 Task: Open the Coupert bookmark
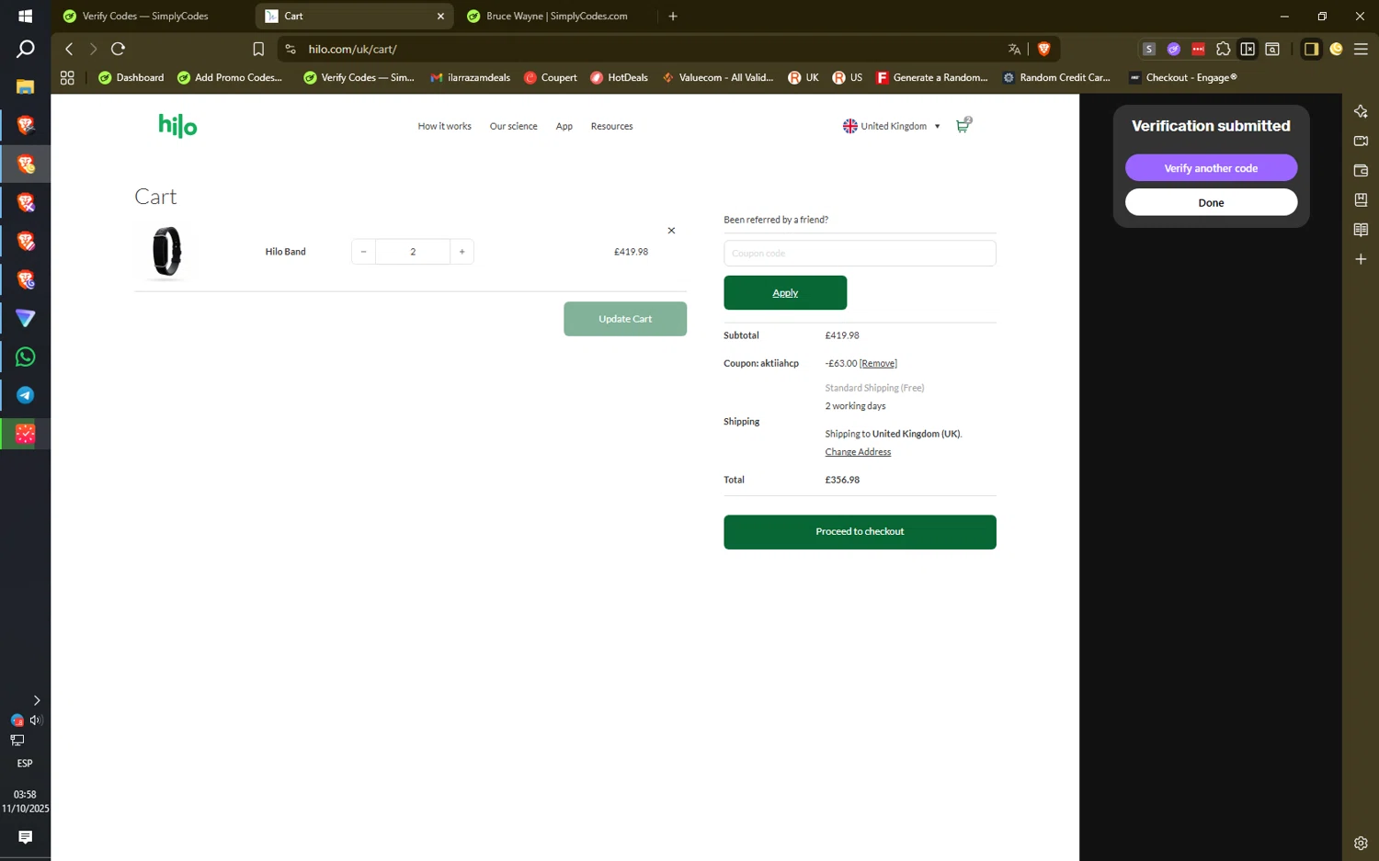tap(550, 77)
